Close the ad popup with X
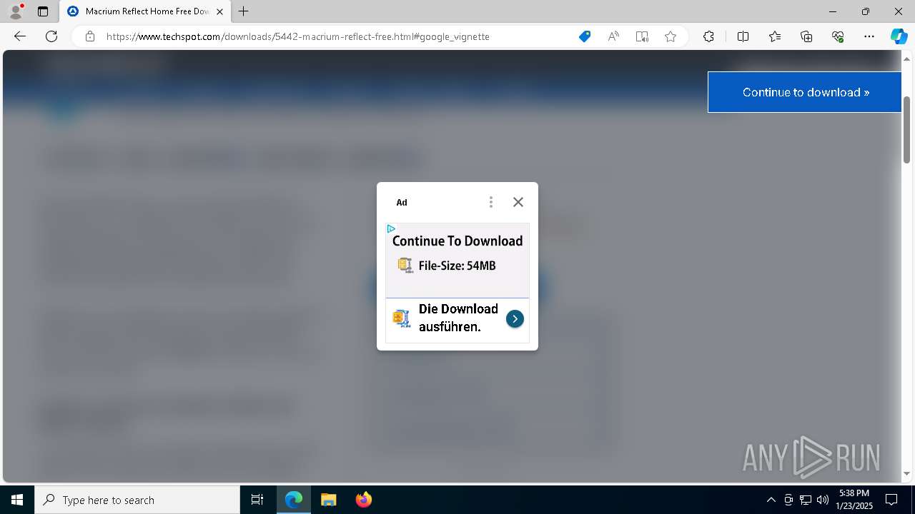The height and width of the screenshot is (514, 915). (x=518, y=202)
